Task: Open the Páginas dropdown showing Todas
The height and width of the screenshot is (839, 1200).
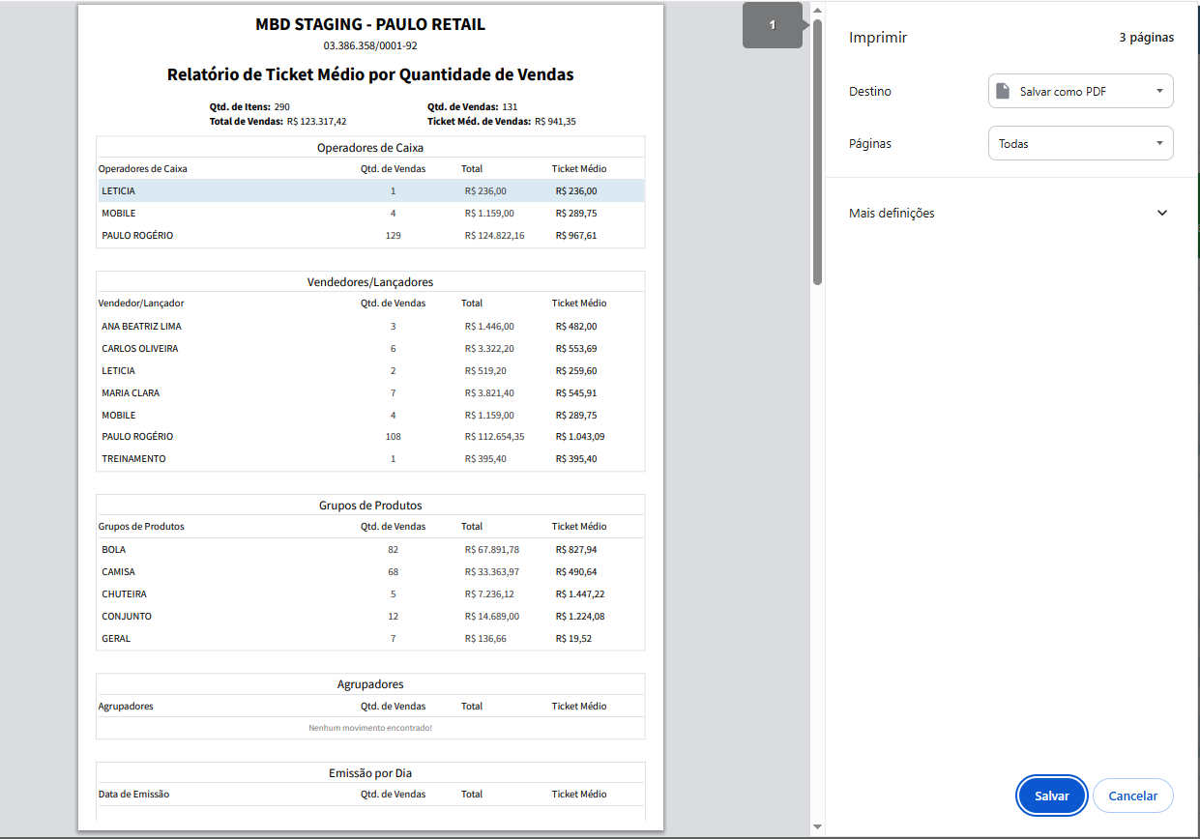Action: click(1080, 143)
